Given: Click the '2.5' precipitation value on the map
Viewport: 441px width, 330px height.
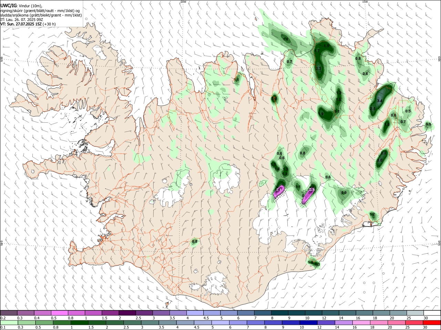Looking at the screenshot, I should pos(372,109).
